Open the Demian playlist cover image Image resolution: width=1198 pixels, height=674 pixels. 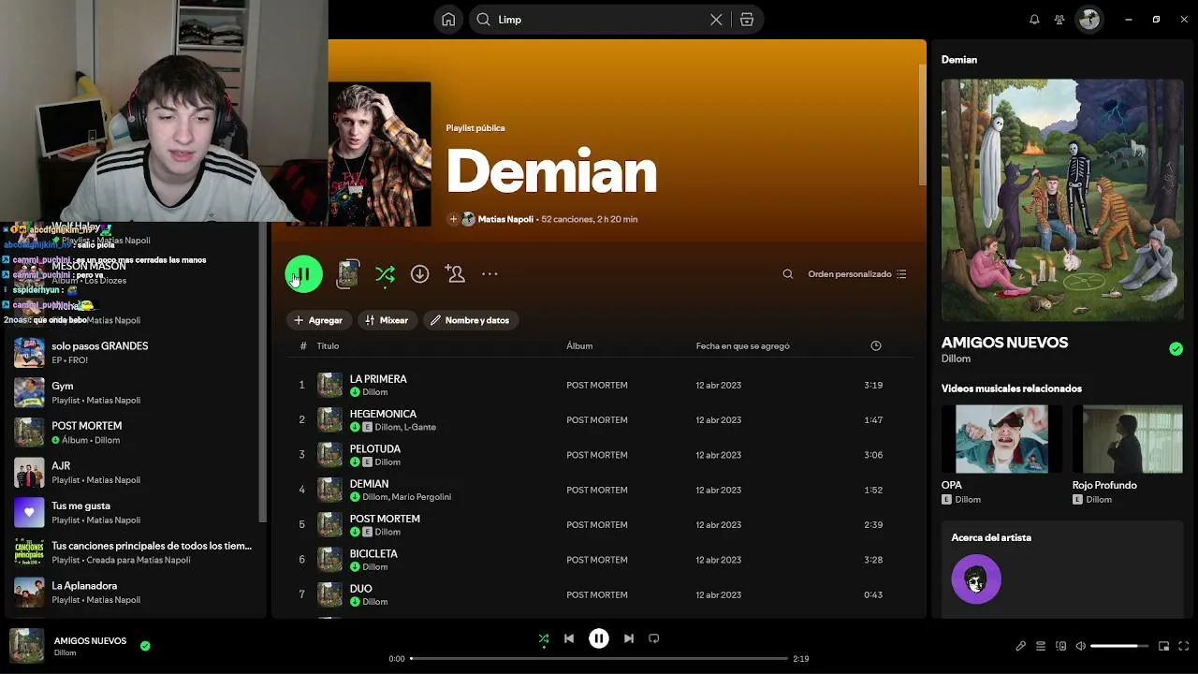(380, 154)
